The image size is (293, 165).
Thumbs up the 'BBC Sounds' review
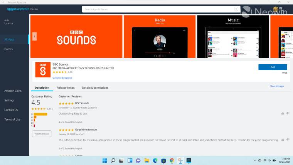click(x=283, y=113)
